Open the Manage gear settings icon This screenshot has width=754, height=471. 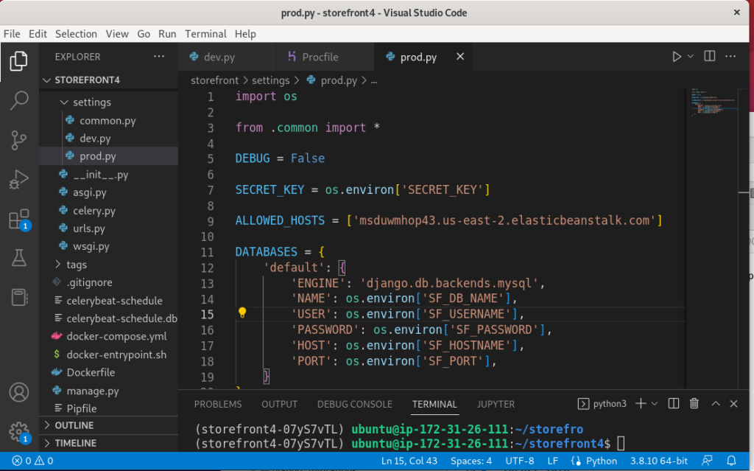(x=20, y=432)
